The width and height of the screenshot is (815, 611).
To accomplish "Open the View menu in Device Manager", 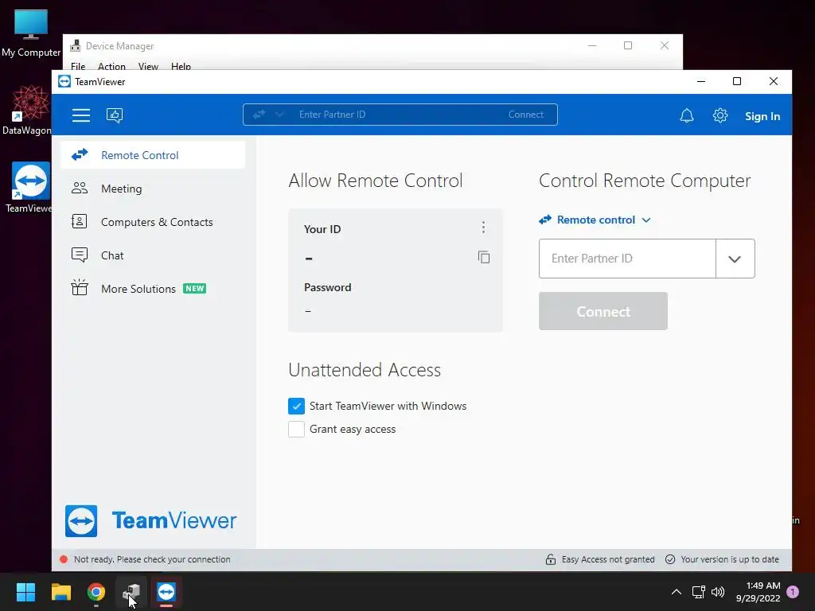I will click(148, 66).
